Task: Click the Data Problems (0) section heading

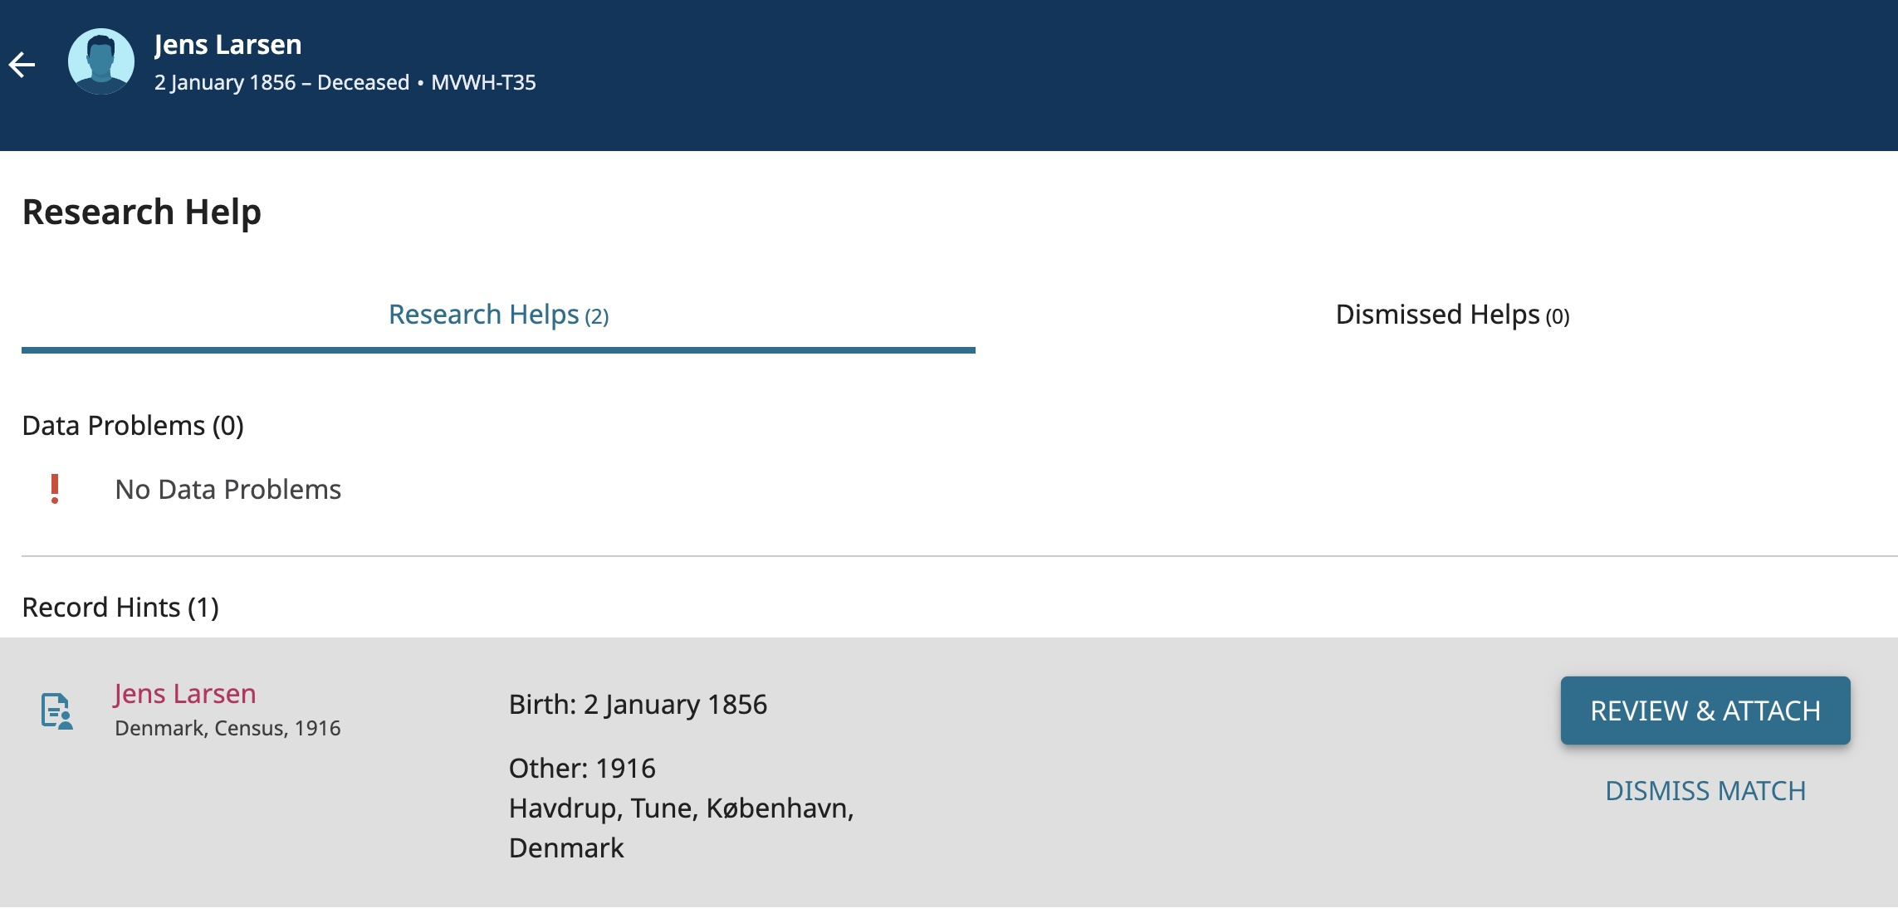Action: 133,426
